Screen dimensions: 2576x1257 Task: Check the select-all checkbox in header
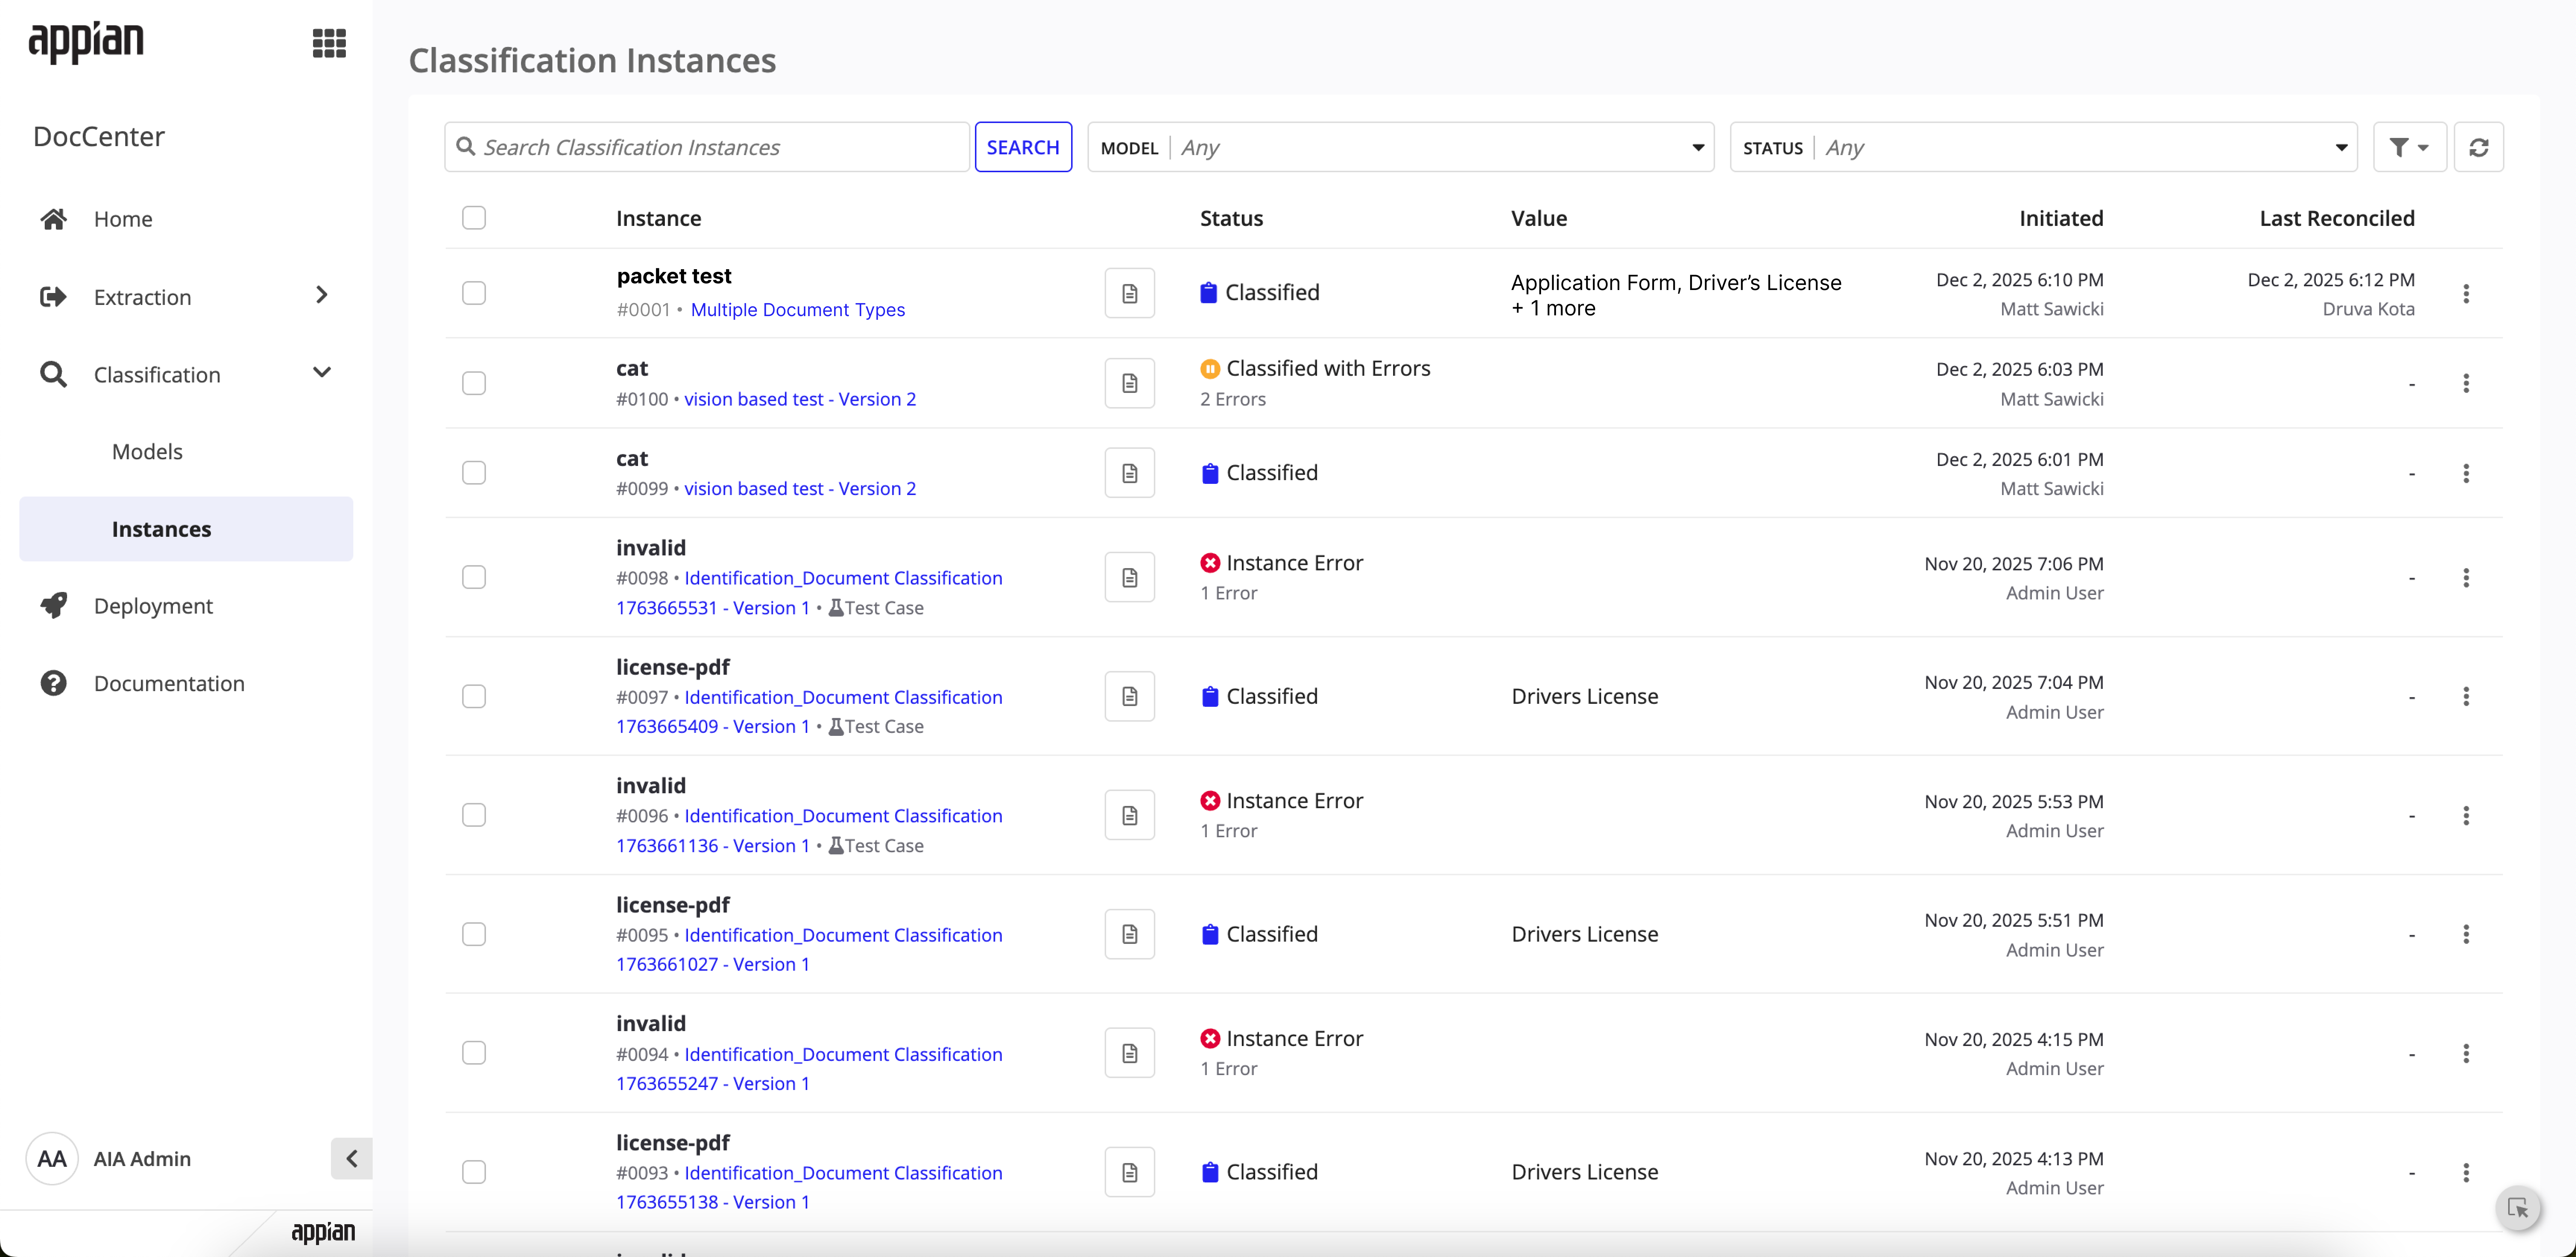coord(474,217)
